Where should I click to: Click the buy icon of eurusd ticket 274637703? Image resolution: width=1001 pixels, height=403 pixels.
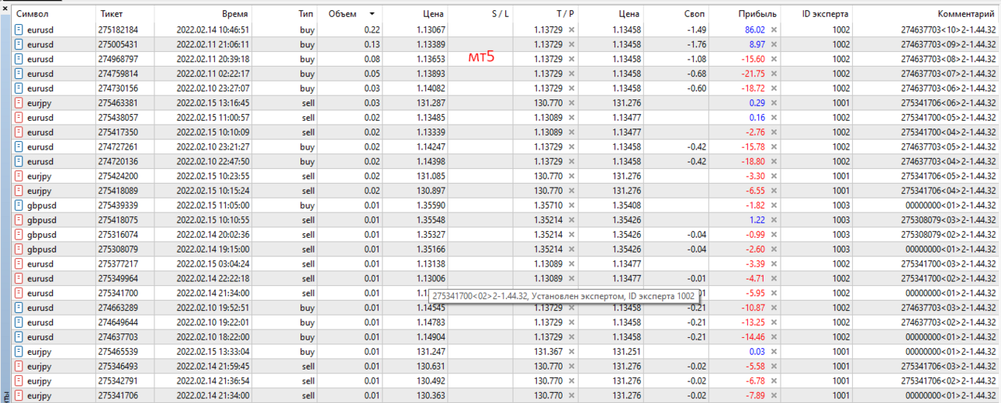(x=19, y=337)
